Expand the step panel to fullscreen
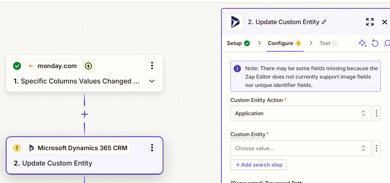The image size is (390, 183). pos(370,22)
